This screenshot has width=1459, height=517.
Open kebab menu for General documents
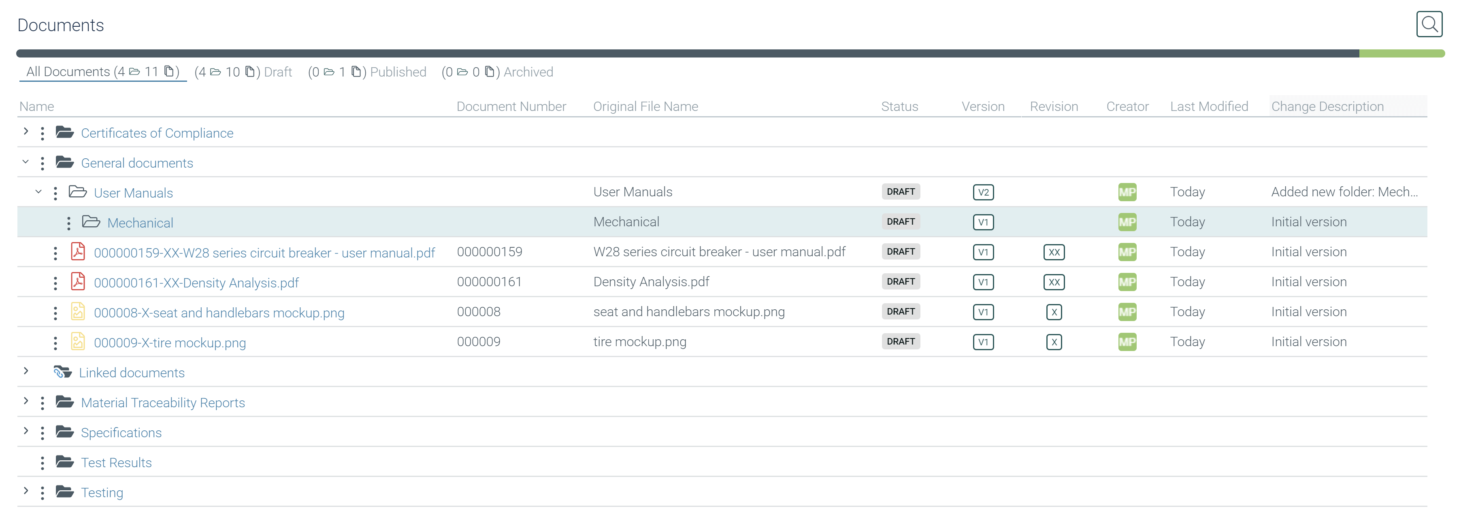click(x=43, y=164)
